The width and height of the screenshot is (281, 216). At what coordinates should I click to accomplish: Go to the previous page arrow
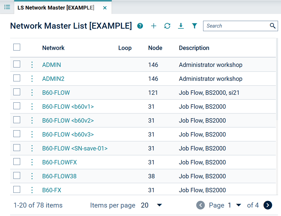click(x=200, y=205)
